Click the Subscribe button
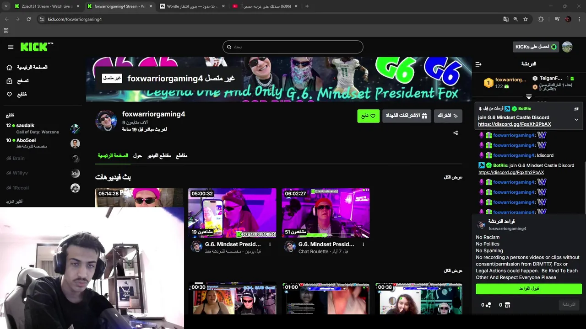Image resolution: width=586 pixels, height=329 pixels. (448, 116)
